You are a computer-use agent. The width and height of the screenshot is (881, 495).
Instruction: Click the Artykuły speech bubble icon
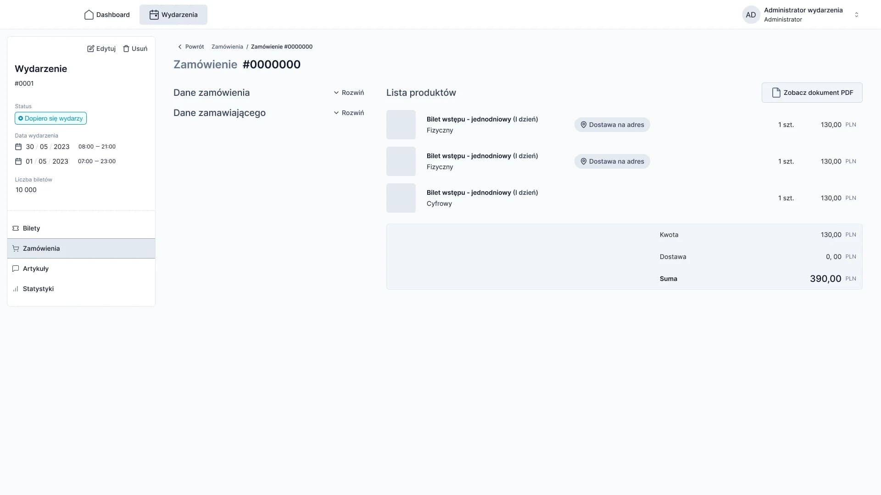tap(16, 269)
